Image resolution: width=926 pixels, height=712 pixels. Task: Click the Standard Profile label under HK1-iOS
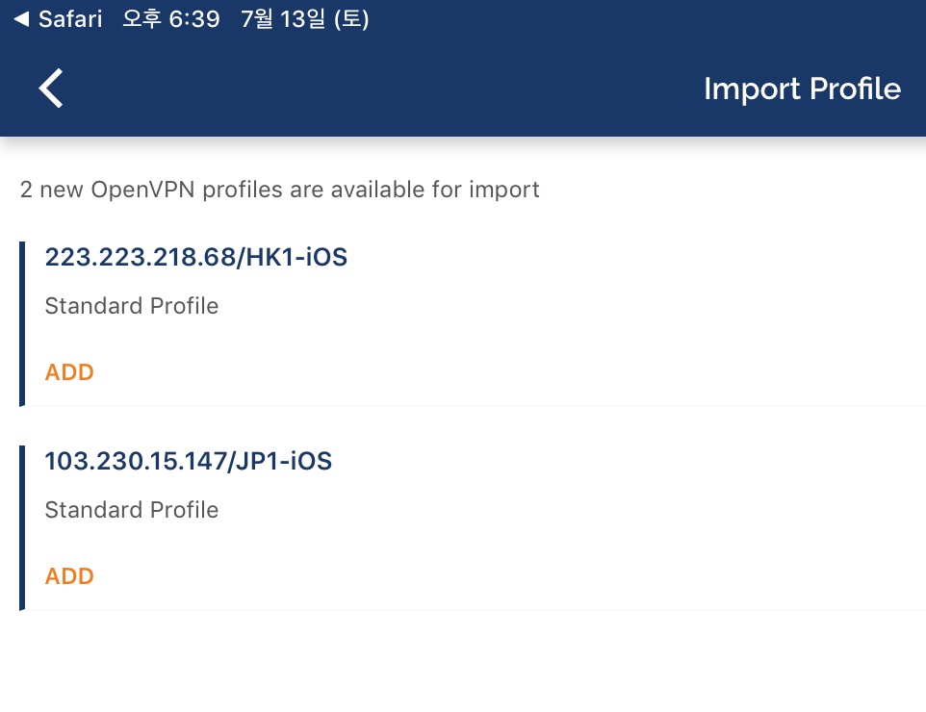point(132,306)
